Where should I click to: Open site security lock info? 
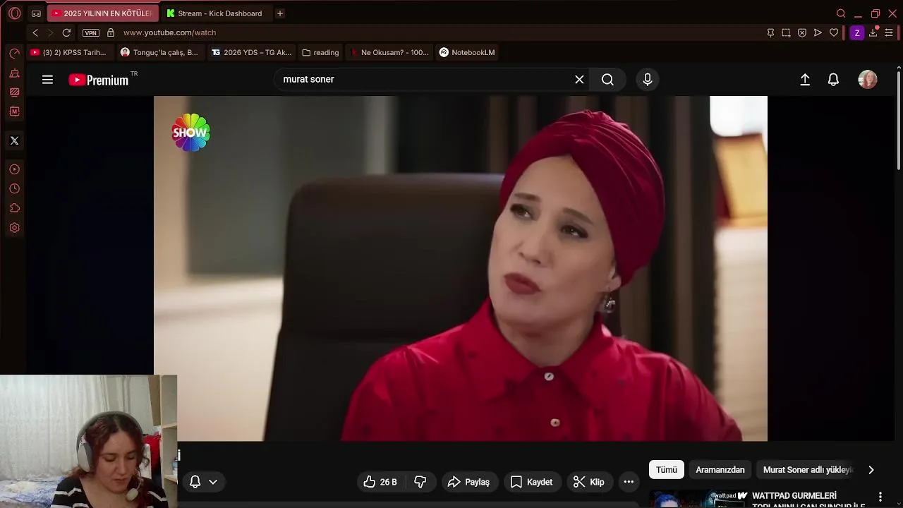click(111, 32)
